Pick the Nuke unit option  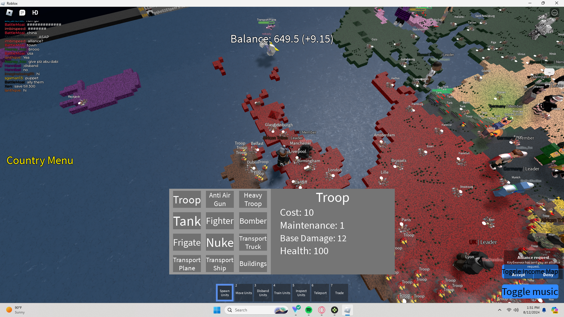pyautogui.click(x=220, y=242)
